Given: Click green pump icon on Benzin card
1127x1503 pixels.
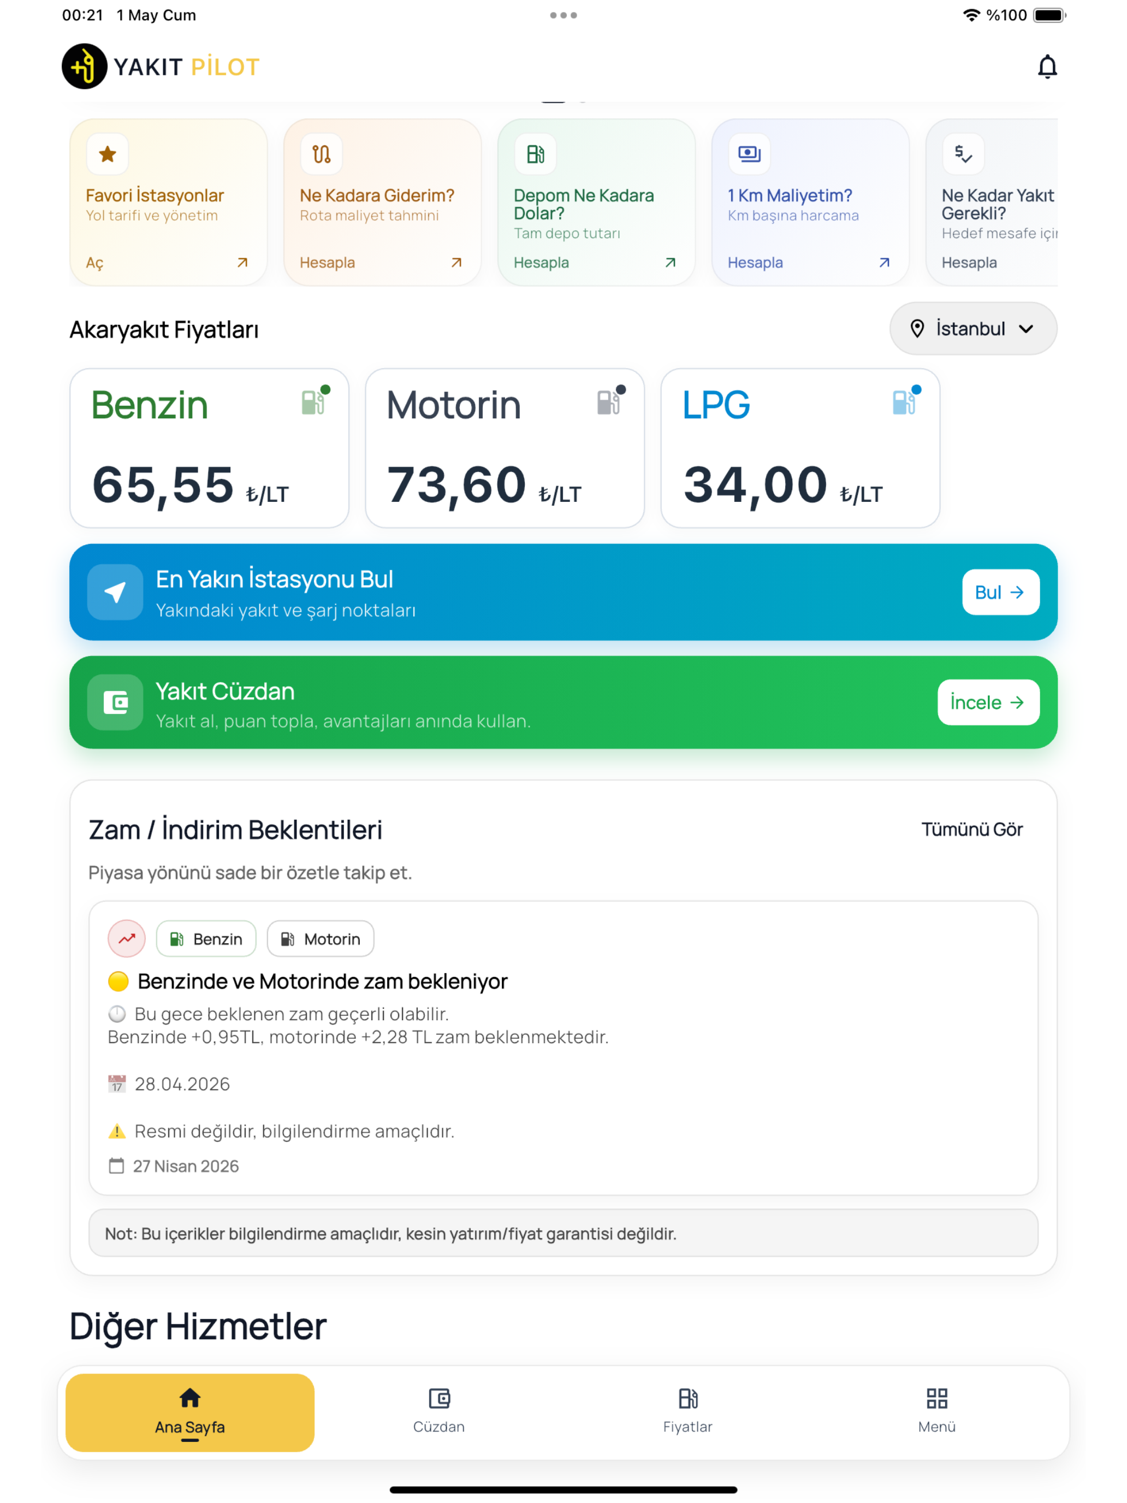Looking at the screenshot, I should pos(315,401).
